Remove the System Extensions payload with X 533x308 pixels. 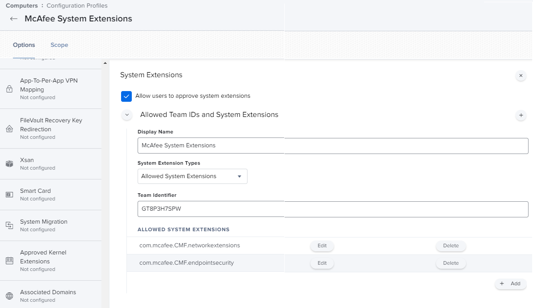tap(520, 76)
